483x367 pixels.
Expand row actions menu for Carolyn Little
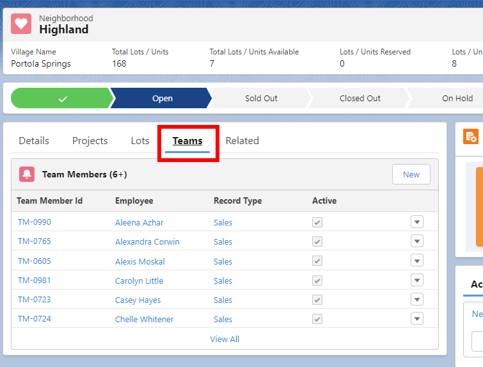pos(417,281)
